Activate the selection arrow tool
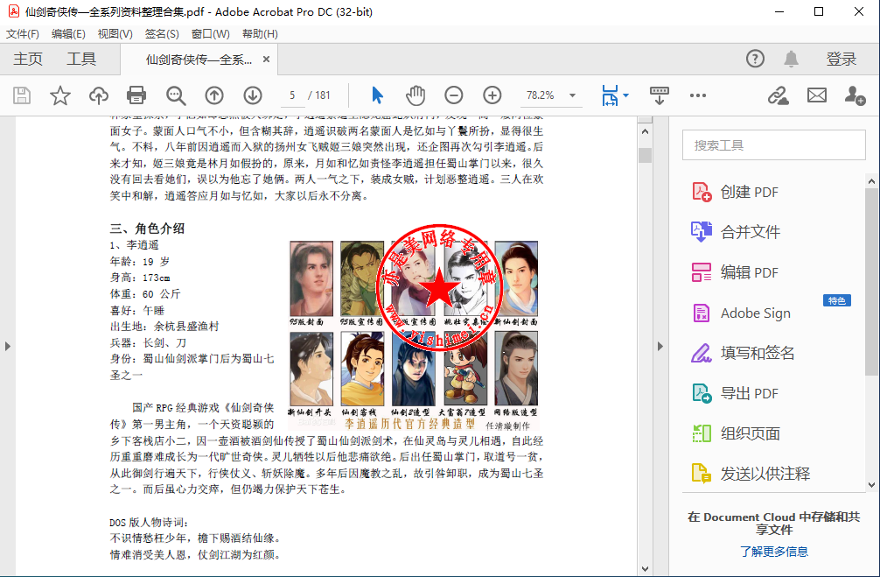This screenshot has height=577, width=880. (377, 95)
